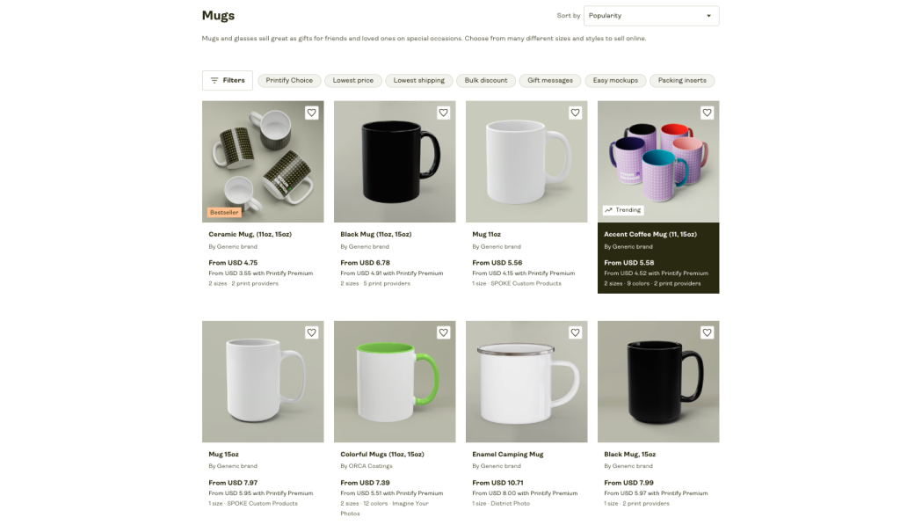
Task: Heart the Black Mug, 15oz
Action: [x=707, y=332]
